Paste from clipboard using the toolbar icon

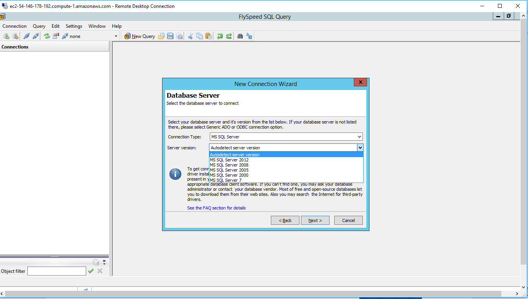tap(209, 36)
